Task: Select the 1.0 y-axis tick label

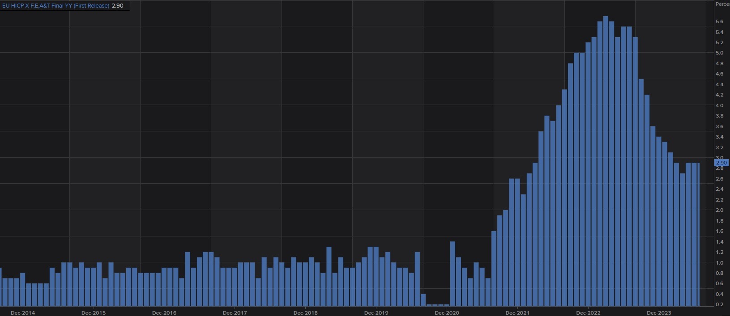Action: 719,263
